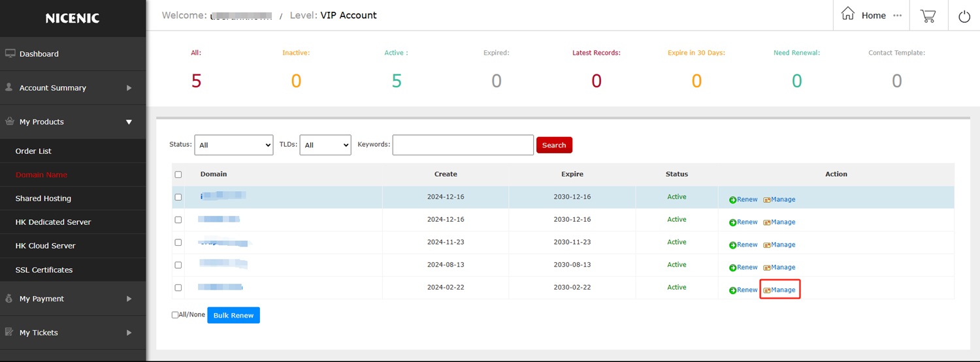This screenshot has height=362, width=980.
Task: Open the Status filter dropdown
Action: pos(233,145)
